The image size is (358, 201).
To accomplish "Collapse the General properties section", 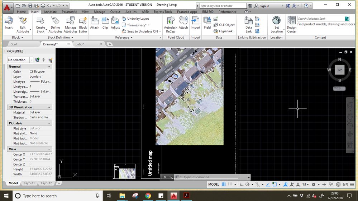I will (x=50, y=67).
